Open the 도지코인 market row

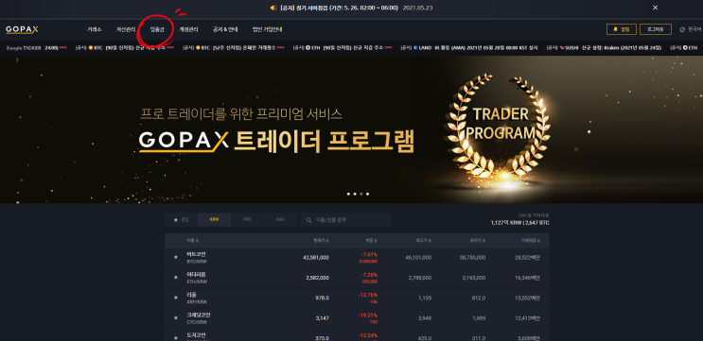click(x=357, y=335)
